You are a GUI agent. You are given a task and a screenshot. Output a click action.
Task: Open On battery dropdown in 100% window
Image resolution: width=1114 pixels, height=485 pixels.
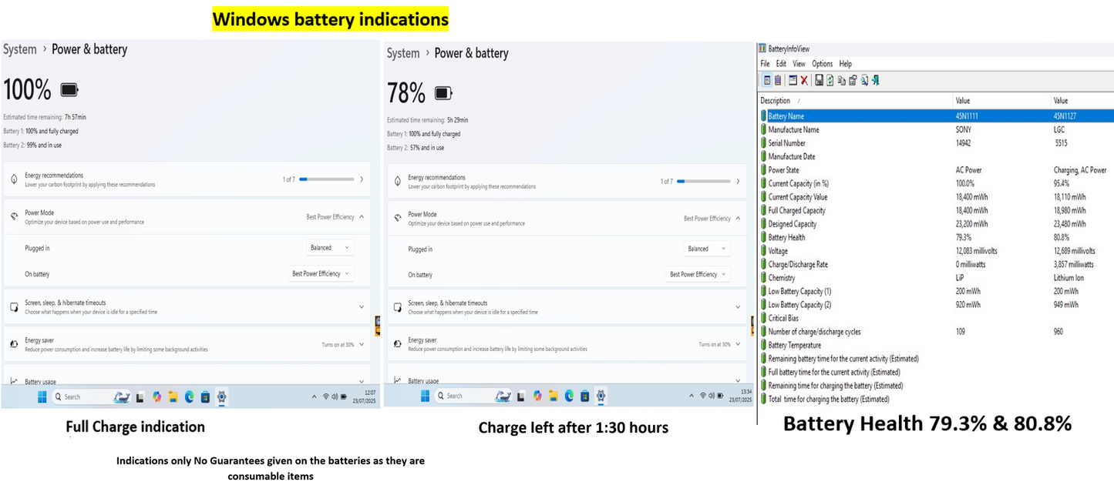pyautogui.click(x=321, y=273)
